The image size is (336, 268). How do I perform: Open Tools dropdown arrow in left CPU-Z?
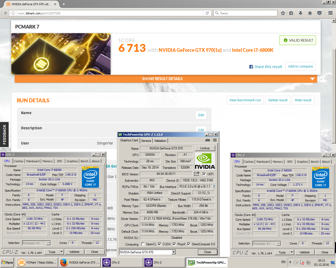pos(62,252)
